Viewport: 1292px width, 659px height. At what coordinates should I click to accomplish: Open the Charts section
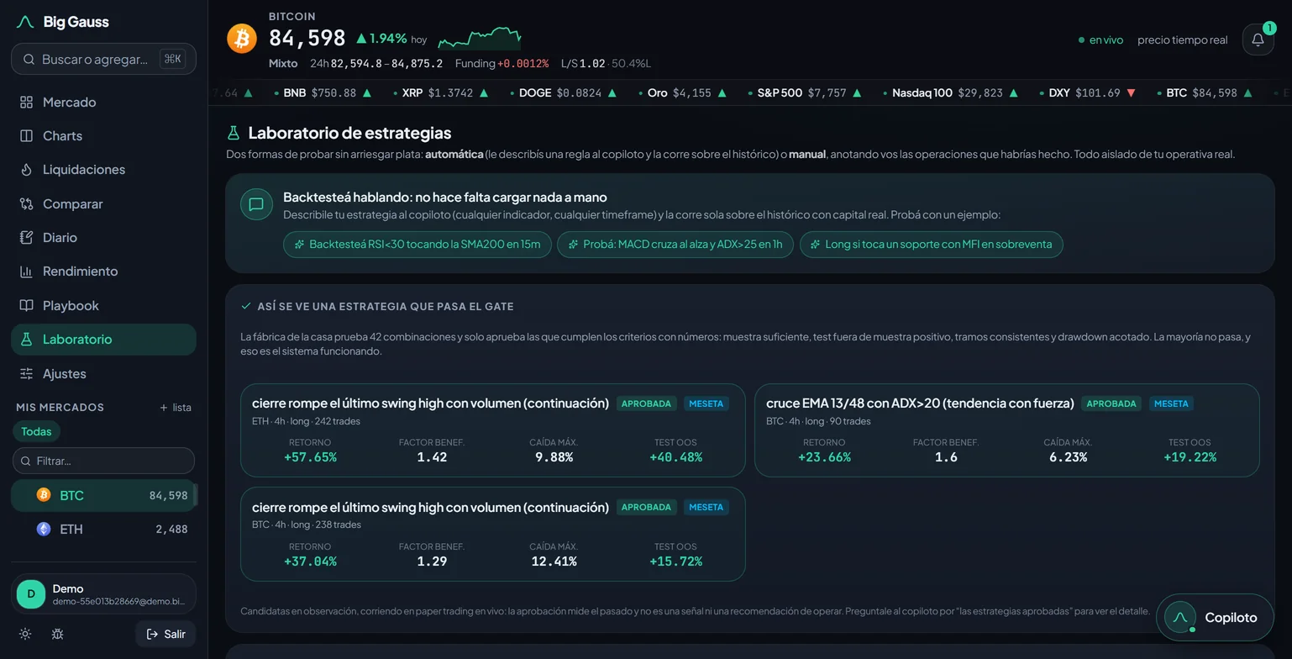tap(103, 135)
